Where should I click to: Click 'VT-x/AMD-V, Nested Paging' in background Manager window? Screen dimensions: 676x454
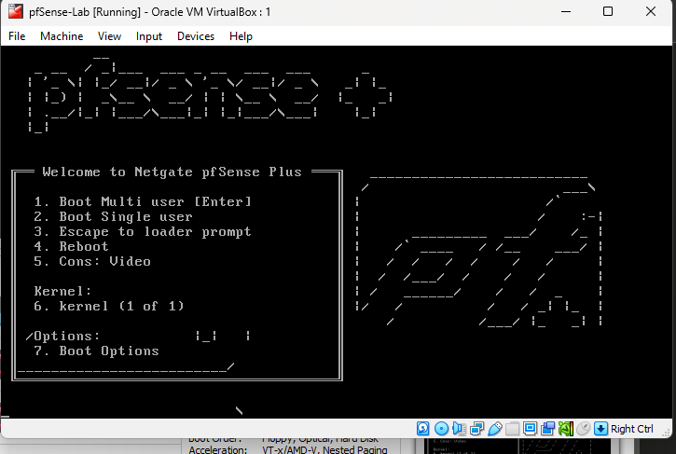(324, 449)
